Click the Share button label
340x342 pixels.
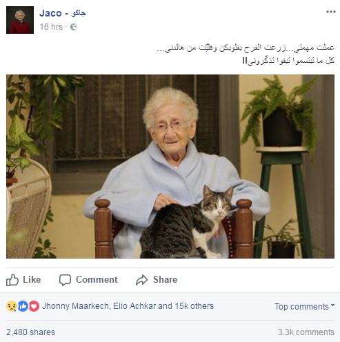pos(166,280)
